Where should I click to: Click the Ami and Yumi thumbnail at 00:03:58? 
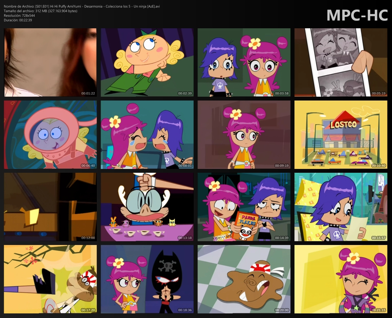click(x=244, y=62)
